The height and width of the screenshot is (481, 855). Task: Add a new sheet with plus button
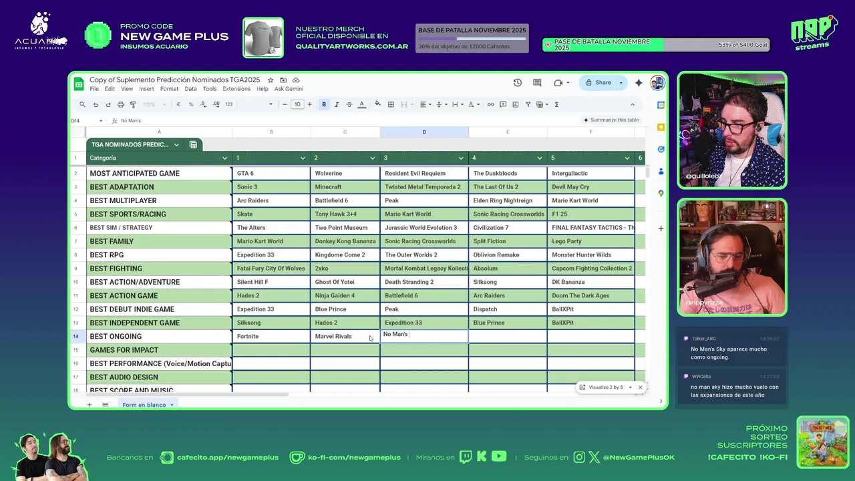point(89,405)
